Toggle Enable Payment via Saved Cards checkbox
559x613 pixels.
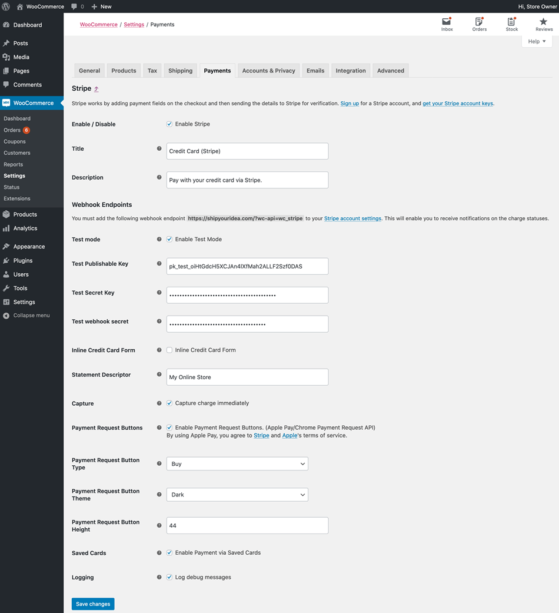pos(169,553)
